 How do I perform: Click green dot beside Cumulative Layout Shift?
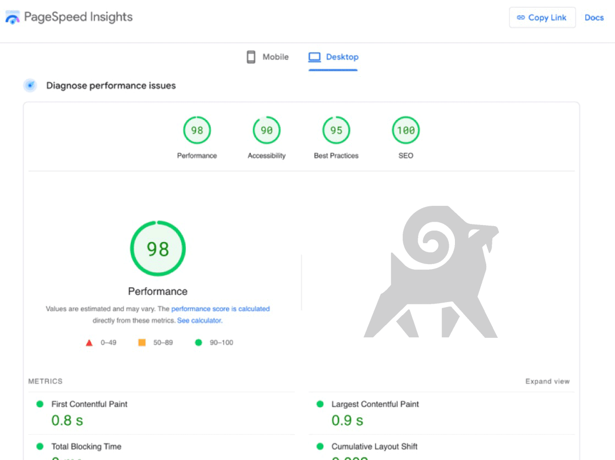pos(320,446)
